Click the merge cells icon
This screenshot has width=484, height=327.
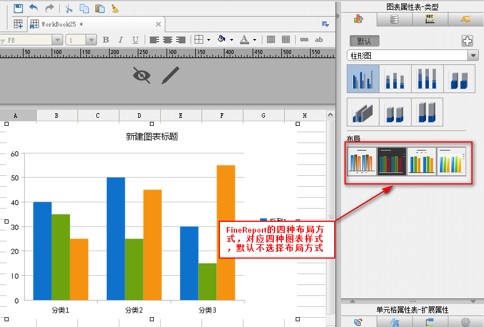(x=270, y=40)
